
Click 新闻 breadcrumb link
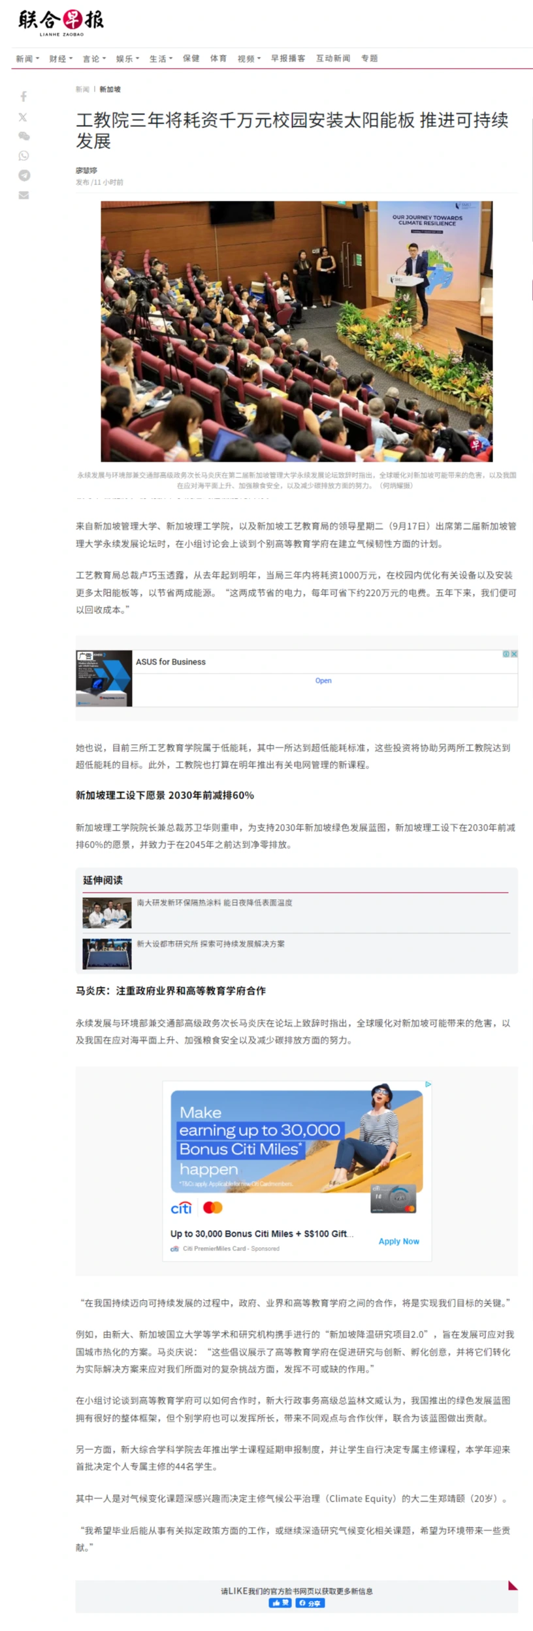[x=82, y=89]
